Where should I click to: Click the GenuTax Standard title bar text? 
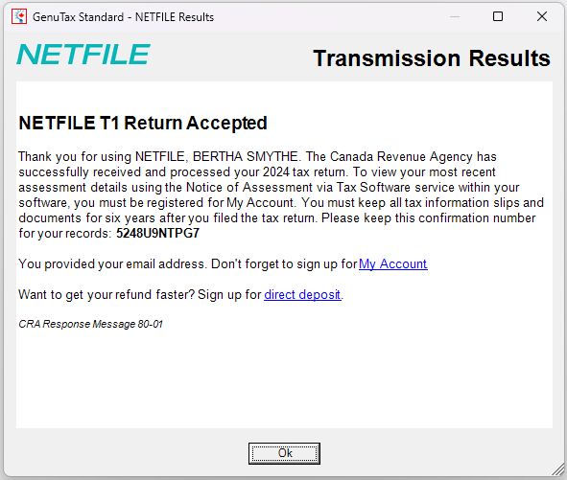(124, 17)
